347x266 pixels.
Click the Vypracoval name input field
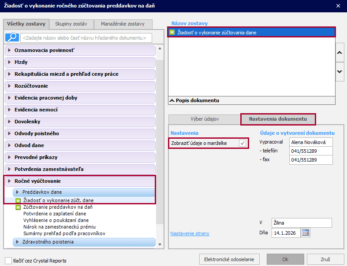pyautogui.click(x=311, y=142)
